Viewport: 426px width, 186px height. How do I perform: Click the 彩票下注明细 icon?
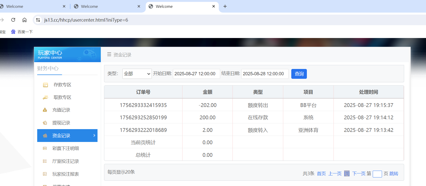pos(45,148)
